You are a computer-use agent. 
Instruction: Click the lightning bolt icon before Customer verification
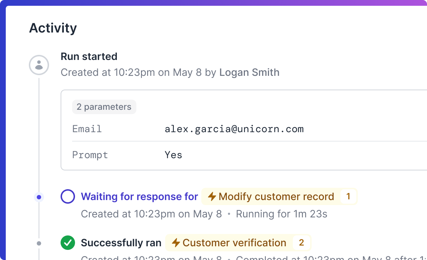tap(176, 243)
